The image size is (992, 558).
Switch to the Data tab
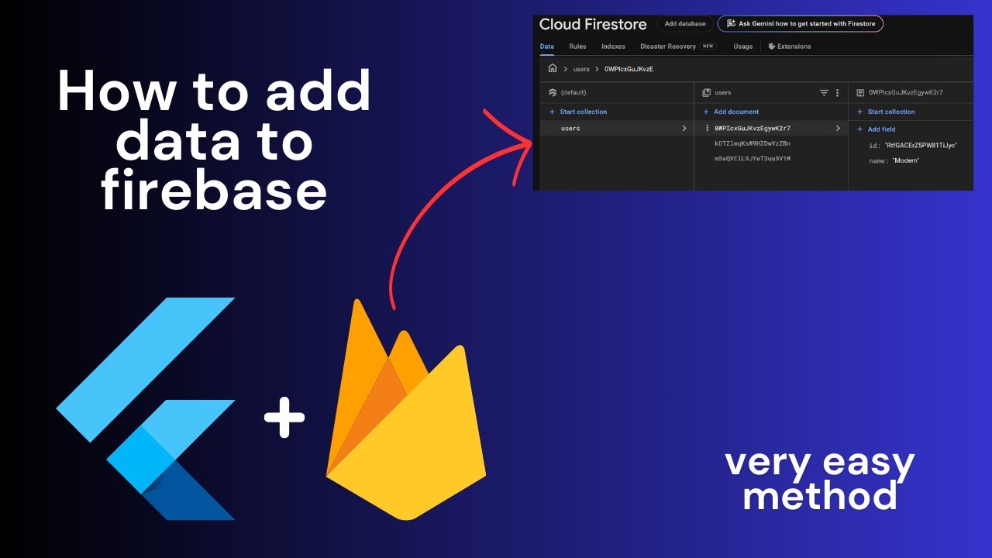(x=547, y=46)
